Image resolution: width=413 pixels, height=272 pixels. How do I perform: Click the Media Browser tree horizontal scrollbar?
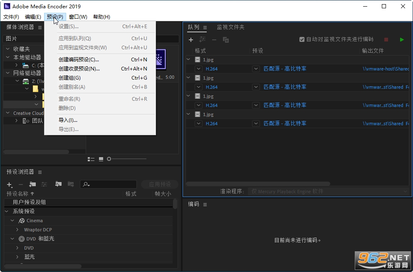point(36,152)
